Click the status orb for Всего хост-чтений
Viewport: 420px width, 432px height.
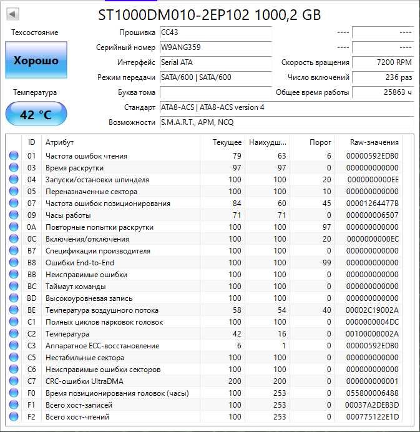(x=14, y=416)
